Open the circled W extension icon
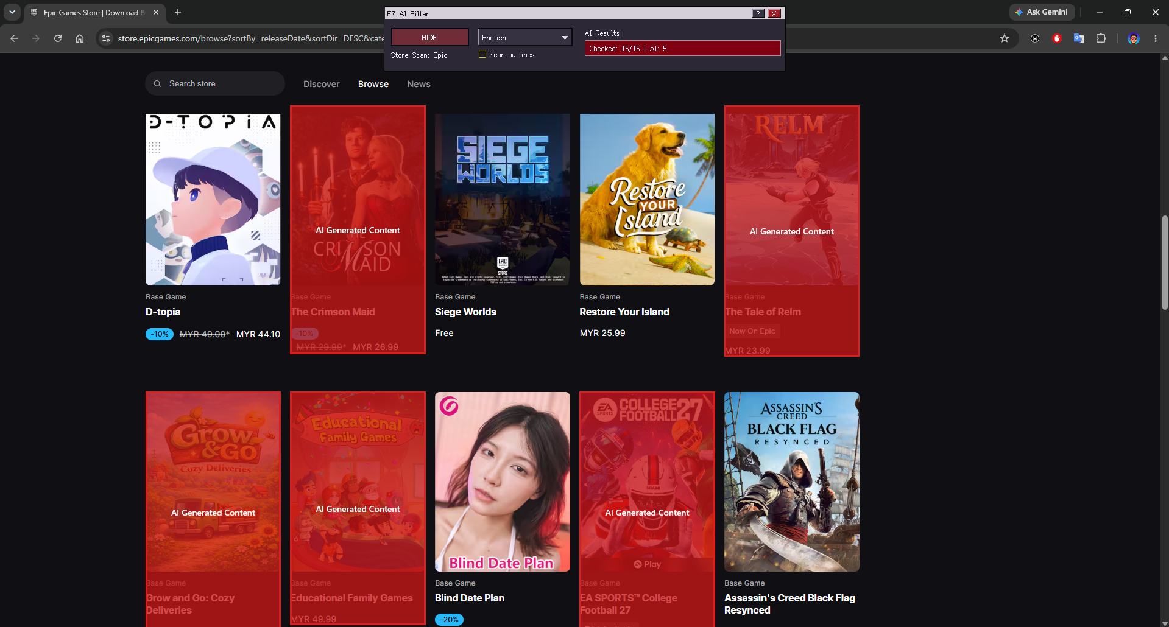The height and width of the screenshot is (627, 1169). (1035, 38)
